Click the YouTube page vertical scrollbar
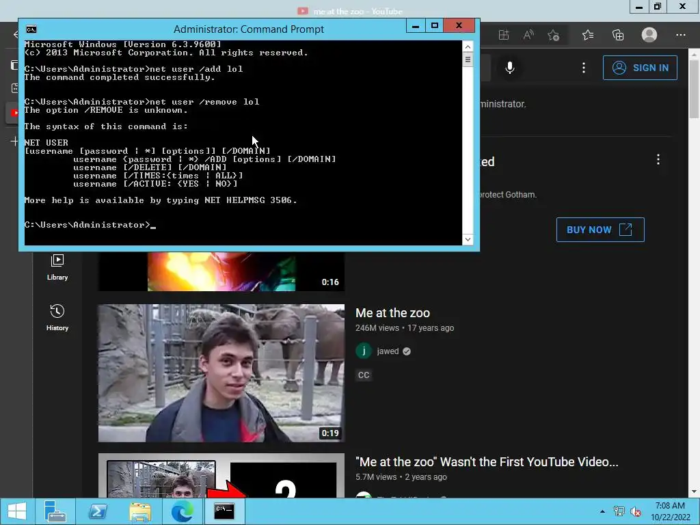The height and width of the screenshot is (525, 700). click(694, 89)
